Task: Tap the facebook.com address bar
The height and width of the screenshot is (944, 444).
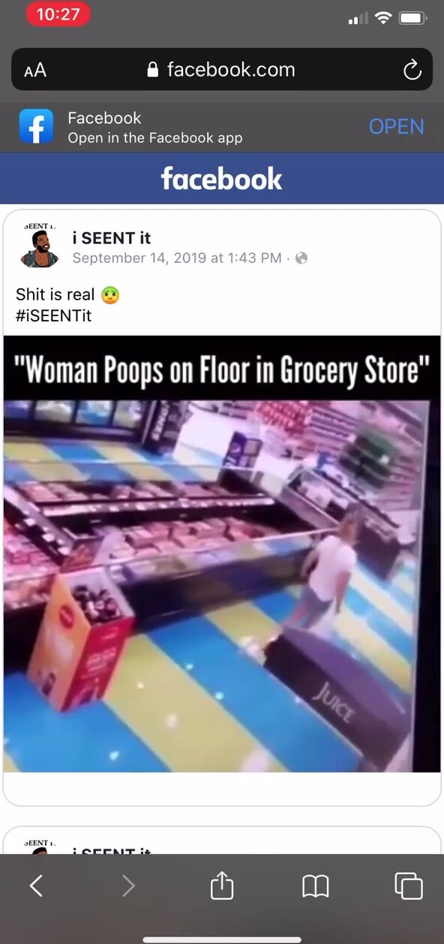Action: (x=222, y=70)
